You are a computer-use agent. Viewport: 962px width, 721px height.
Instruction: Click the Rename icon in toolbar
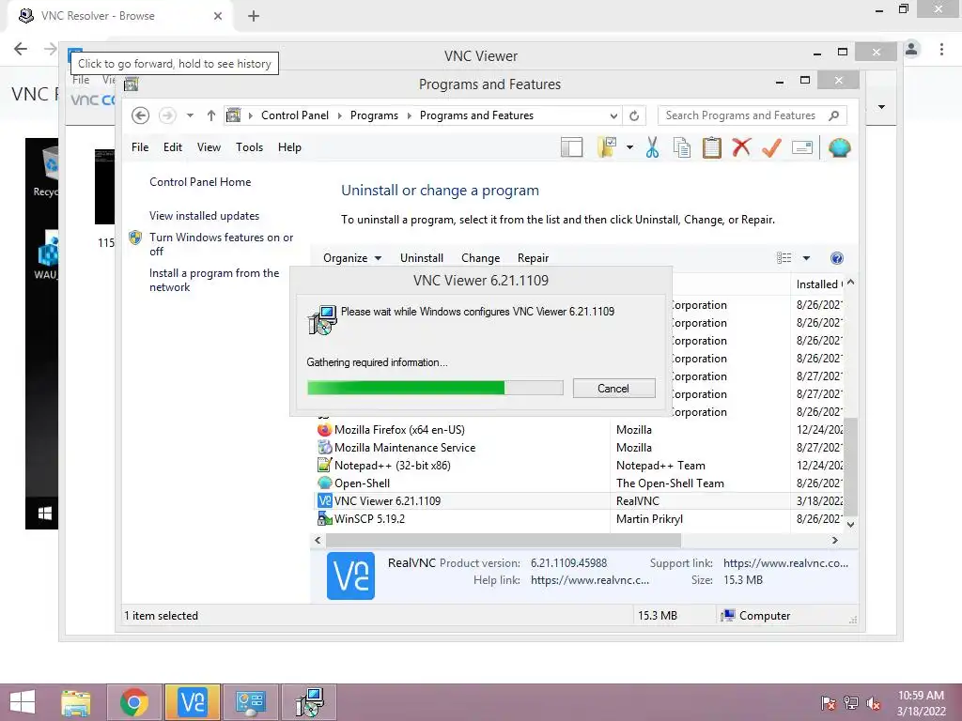tap(802, 147)
